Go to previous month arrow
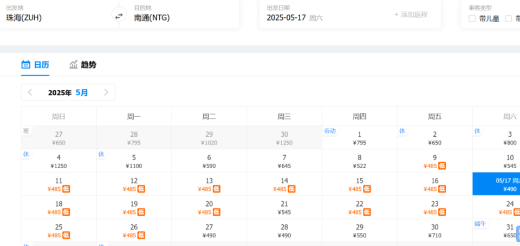The image size is (520, 246). (x=30, y=92)
